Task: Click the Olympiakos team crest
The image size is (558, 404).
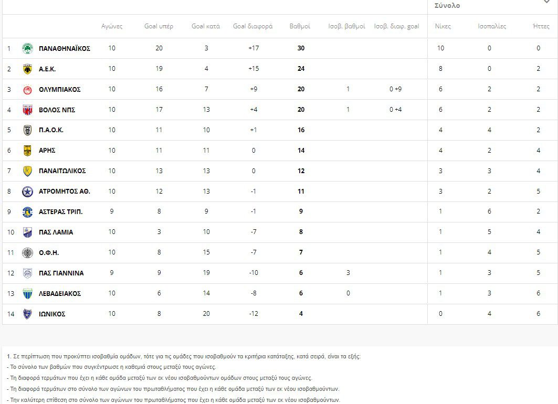Action: click(27, 89)
